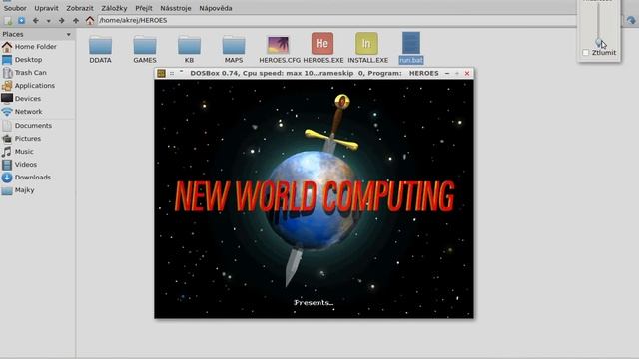Select Home Folder in Places
The image size is (639, 359).
pyautogui.click(x=37, y=47)
